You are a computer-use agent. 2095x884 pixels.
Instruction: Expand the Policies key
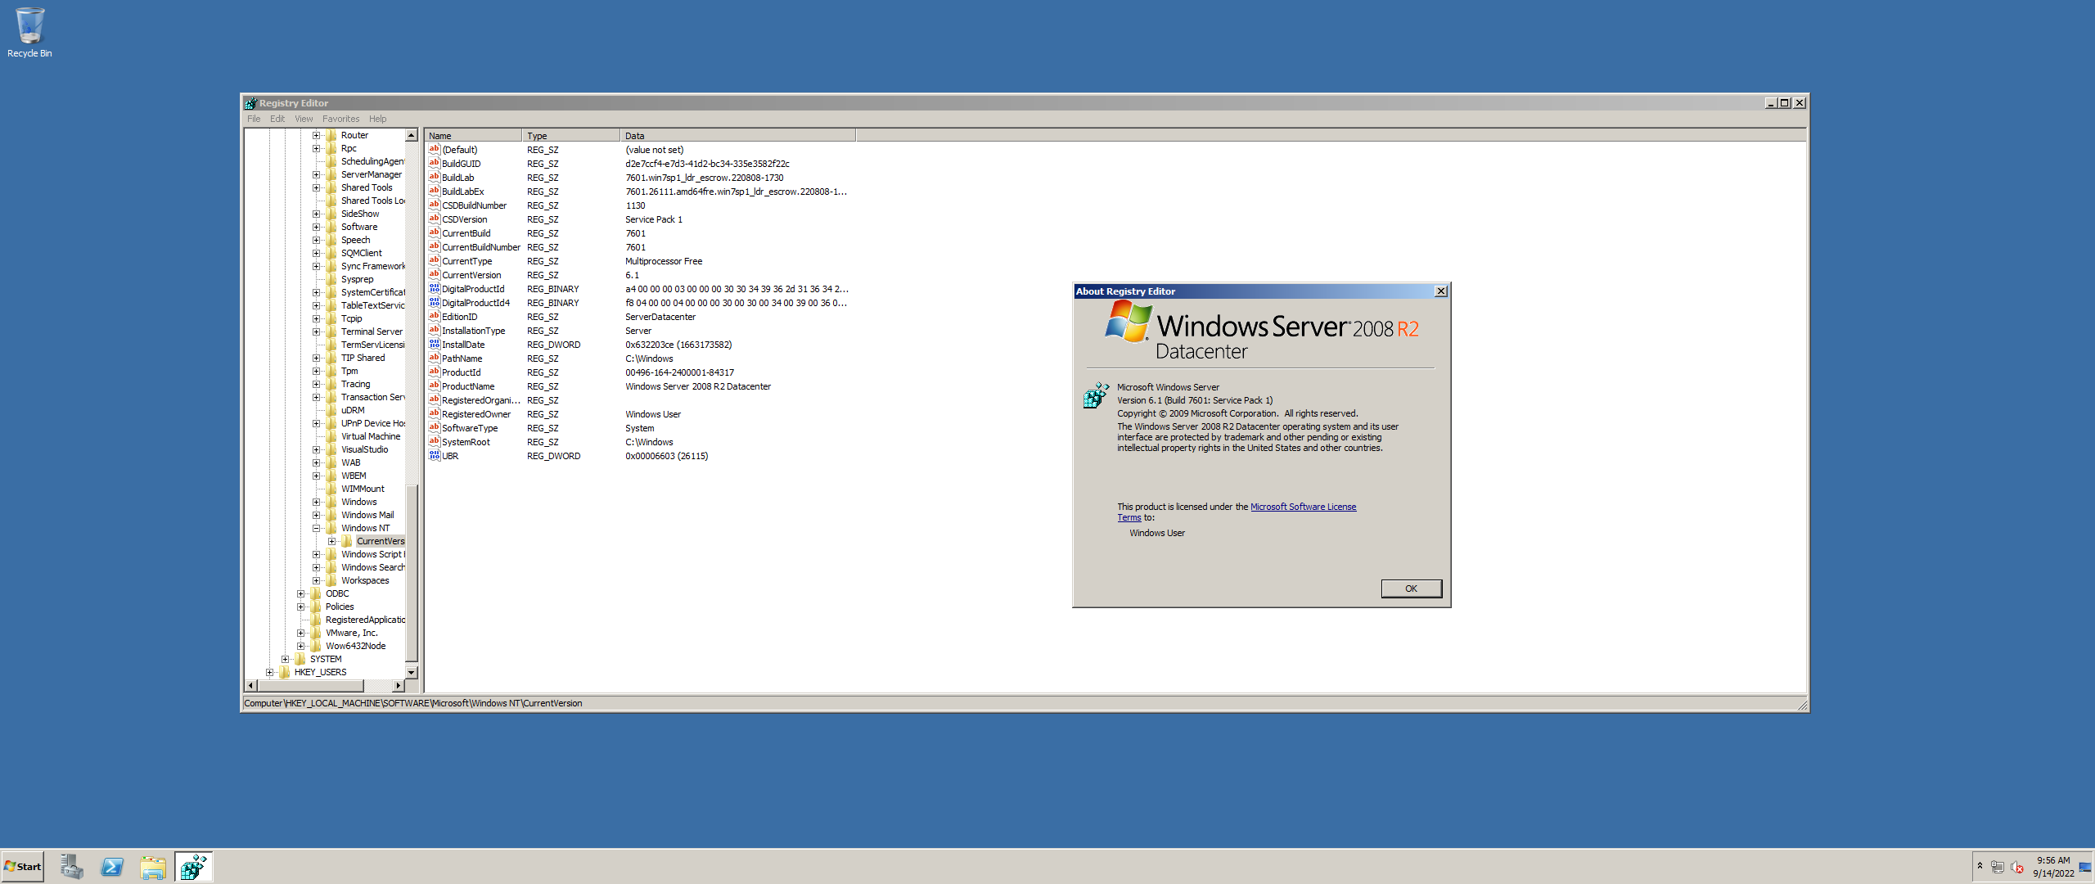pos(300,607)
